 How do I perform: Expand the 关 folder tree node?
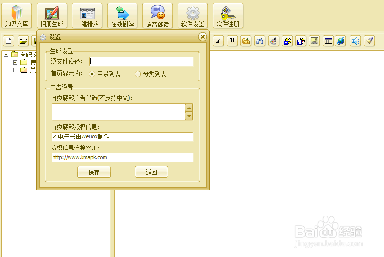[15, 70]
